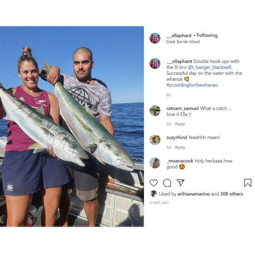Open comments with the speech bubble icon
The height and width of the screenshot is (255, 255).
167,183
